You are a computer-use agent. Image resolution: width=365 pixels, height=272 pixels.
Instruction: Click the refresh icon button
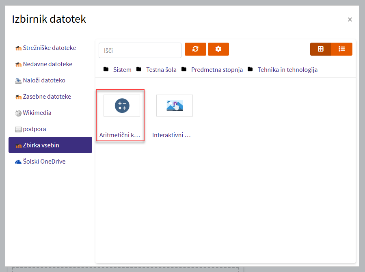pos(195,49)
